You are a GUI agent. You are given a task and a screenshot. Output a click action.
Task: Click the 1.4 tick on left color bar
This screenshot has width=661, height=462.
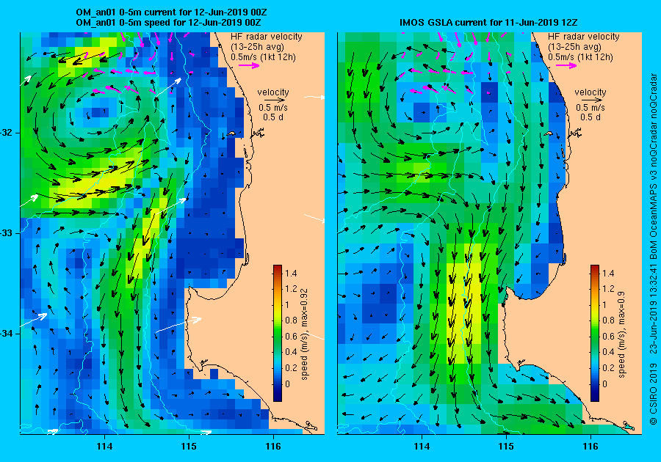[290, 273]
